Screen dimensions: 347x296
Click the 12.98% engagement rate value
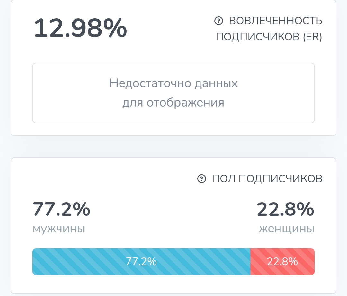click(80, 28)
